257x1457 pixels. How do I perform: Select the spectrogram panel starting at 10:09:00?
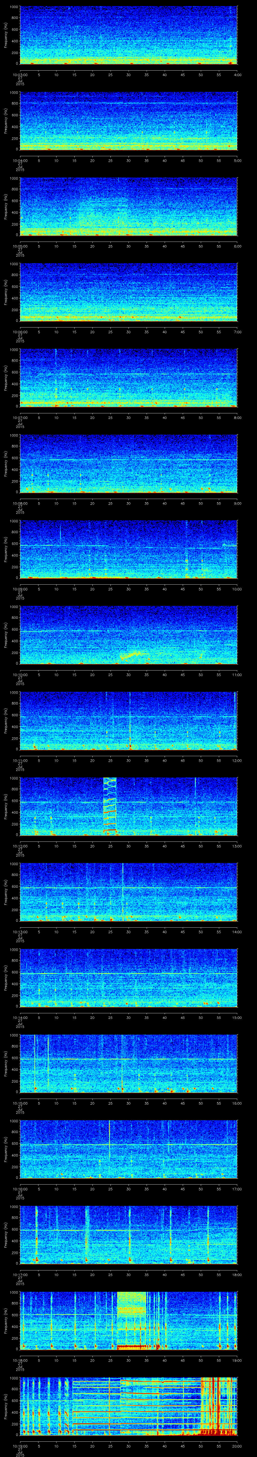click(x=128, y=550)
